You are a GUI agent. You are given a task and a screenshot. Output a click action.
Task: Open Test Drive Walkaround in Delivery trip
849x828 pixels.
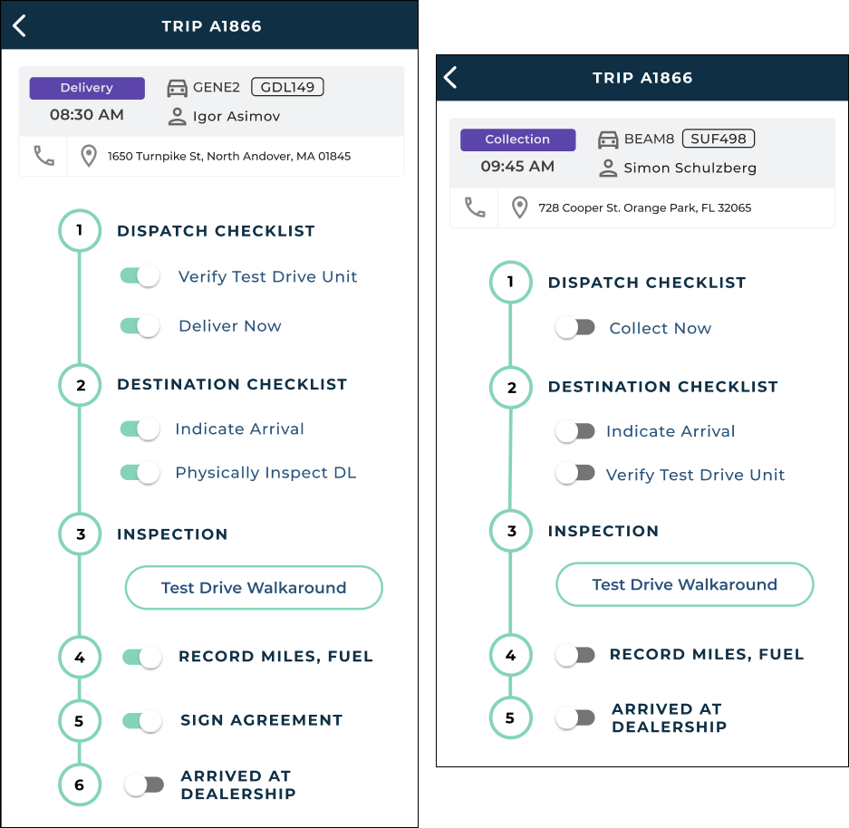[x=254, y=588]
